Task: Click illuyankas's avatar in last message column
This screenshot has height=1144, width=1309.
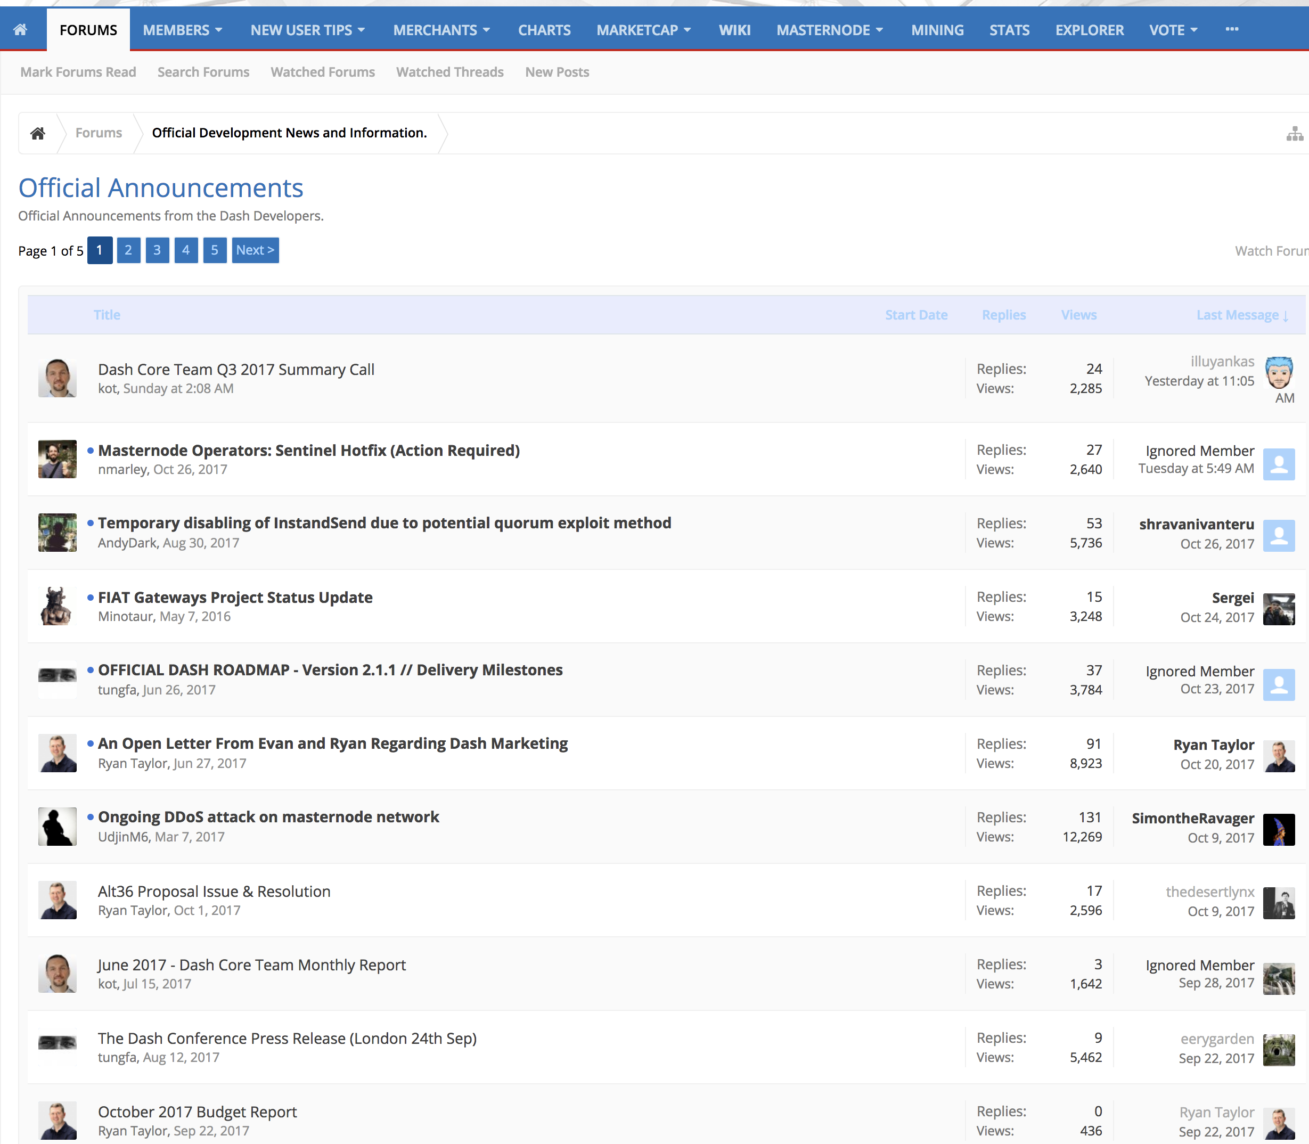Action: pos(1279,373)
